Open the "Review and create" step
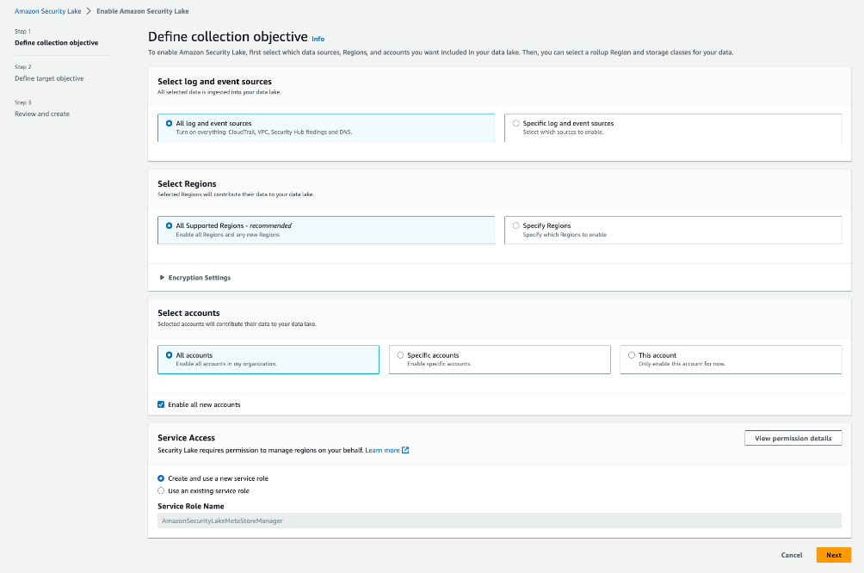This screenshot has width=864, height=573. 41,113
